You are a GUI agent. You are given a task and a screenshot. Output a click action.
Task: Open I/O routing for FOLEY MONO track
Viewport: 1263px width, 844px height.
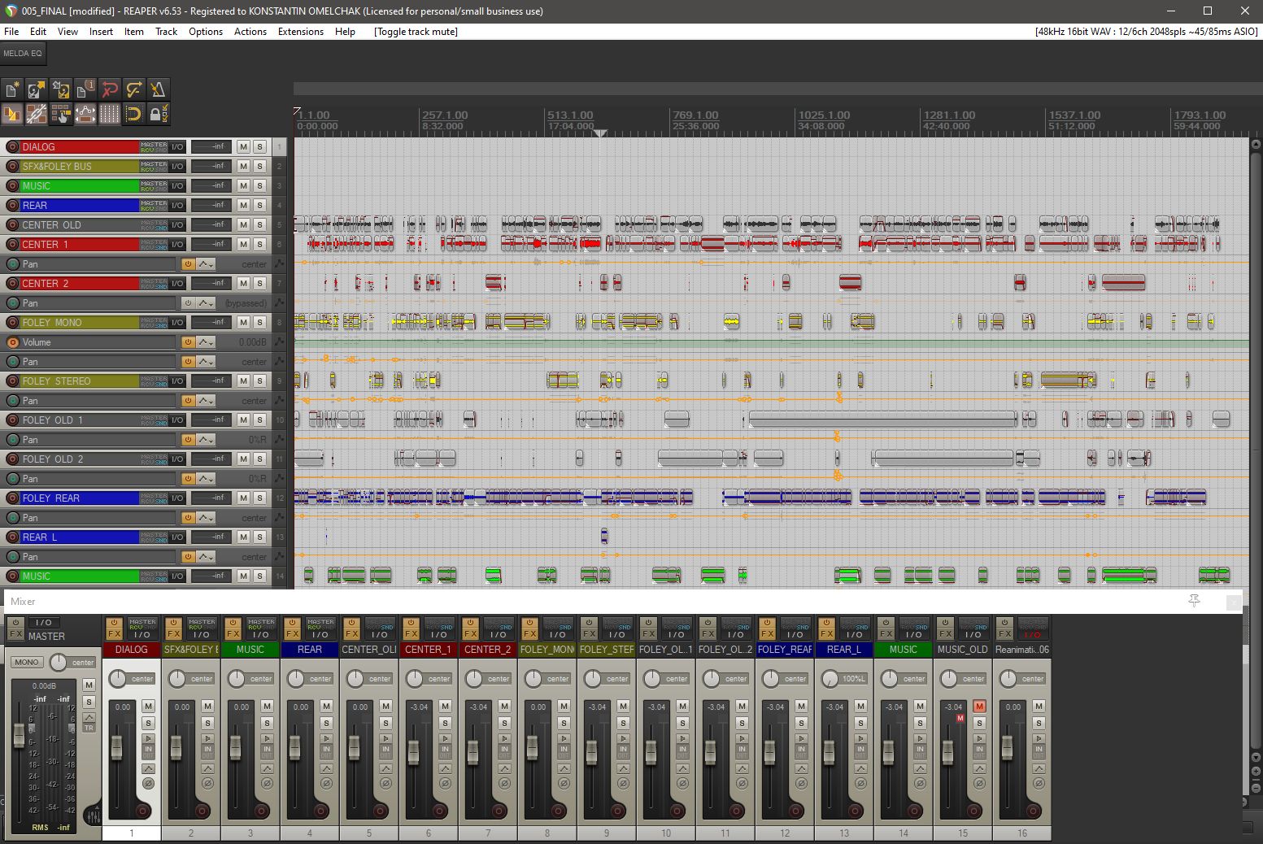176,323
